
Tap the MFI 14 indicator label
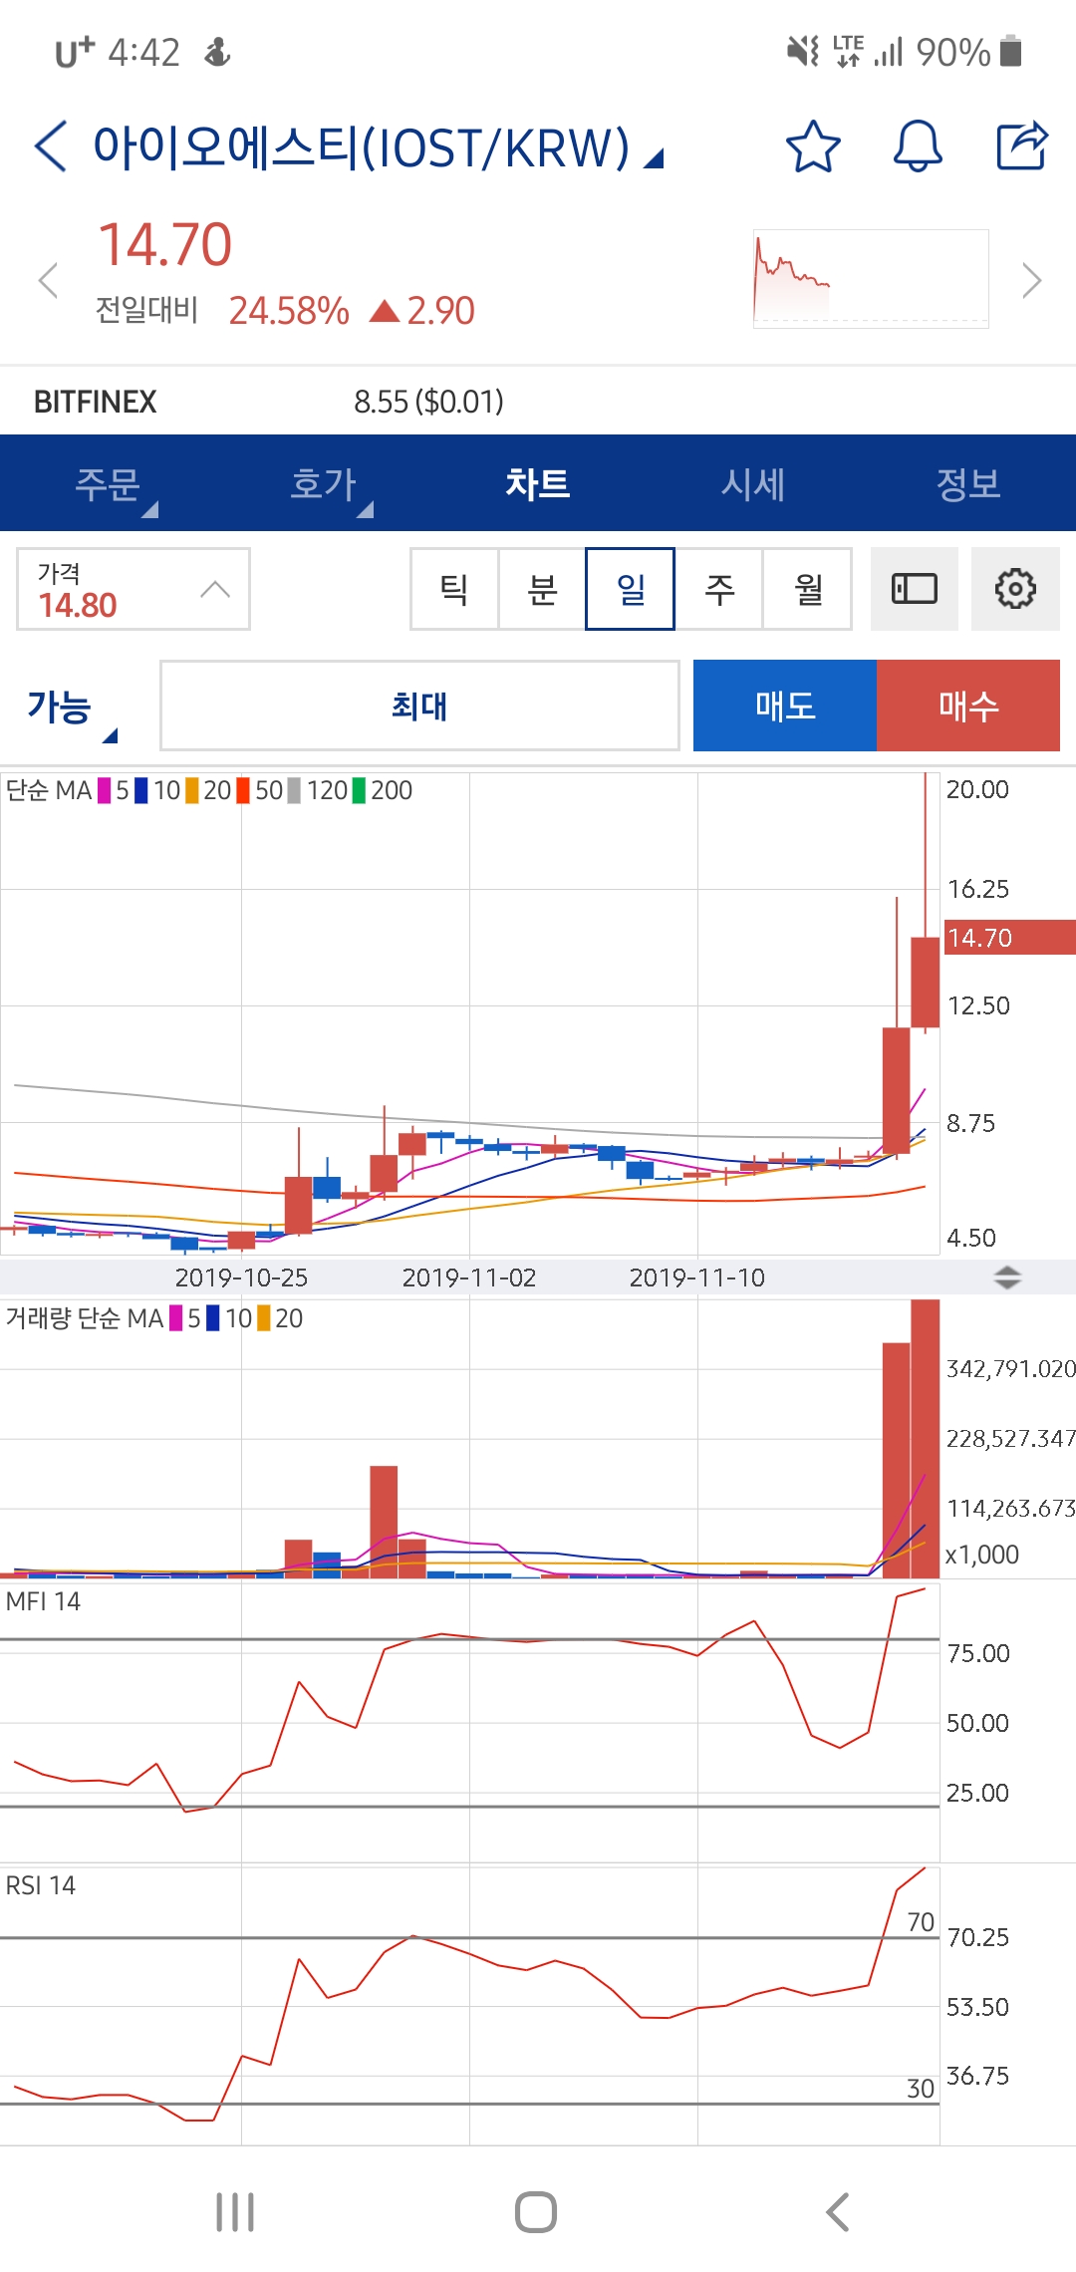(x=43, y=1601)
